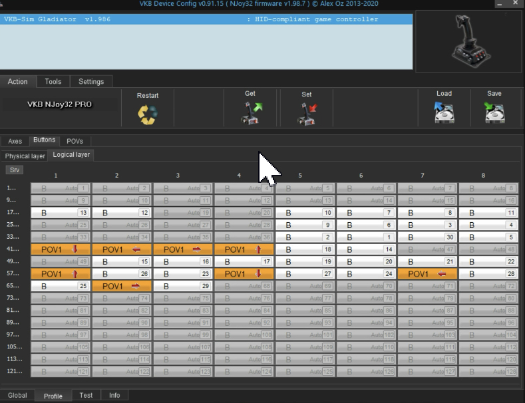Select VKB-Sim Gladiator device row
This screenshot has width=525, height=403.
click(x=206, y=19)
